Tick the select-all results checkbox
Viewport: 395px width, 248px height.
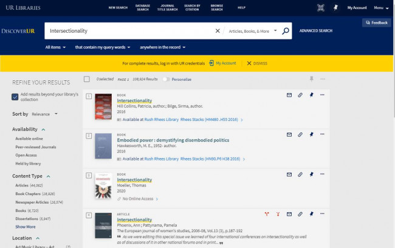click(87, 79)
